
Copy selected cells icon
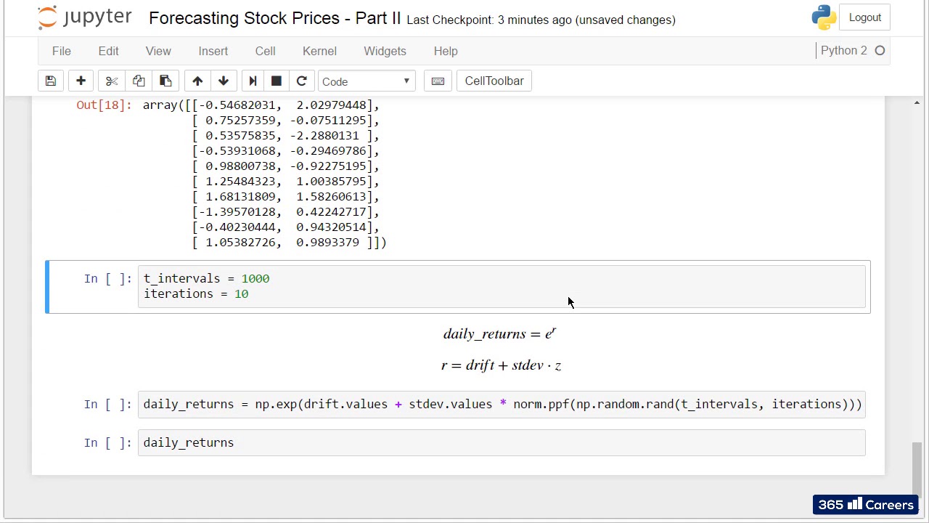coord(139,81)
